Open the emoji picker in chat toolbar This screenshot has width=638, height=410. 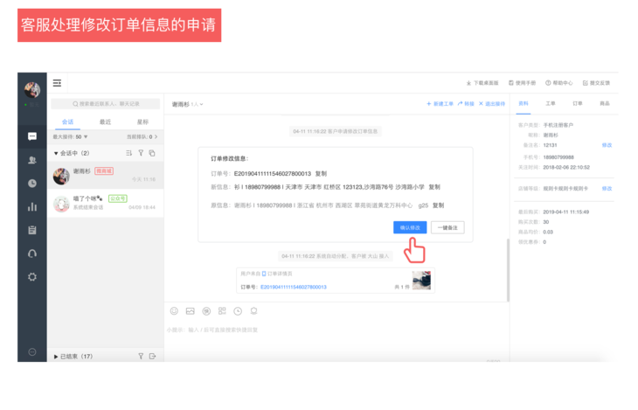[174, 311]
